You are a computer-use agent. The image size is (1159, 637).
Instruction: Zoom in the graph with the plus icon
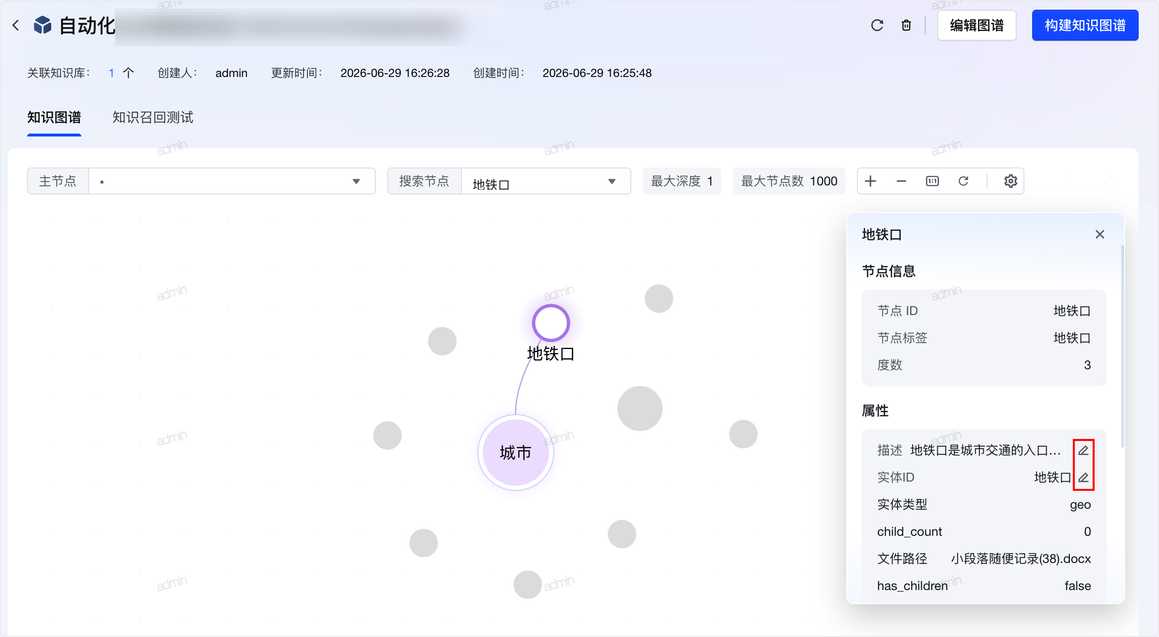coord(870,181)
